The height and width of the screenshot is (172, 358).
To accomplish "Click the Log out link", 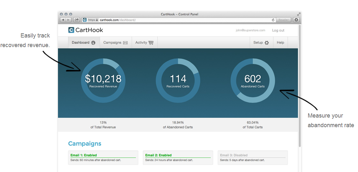I will [x=278, y=30].
